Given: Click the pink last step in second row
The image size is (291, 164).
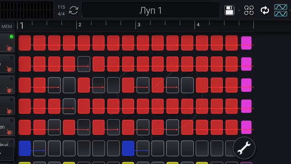Looking at the screenshot, I should click(x=246, y=64).
